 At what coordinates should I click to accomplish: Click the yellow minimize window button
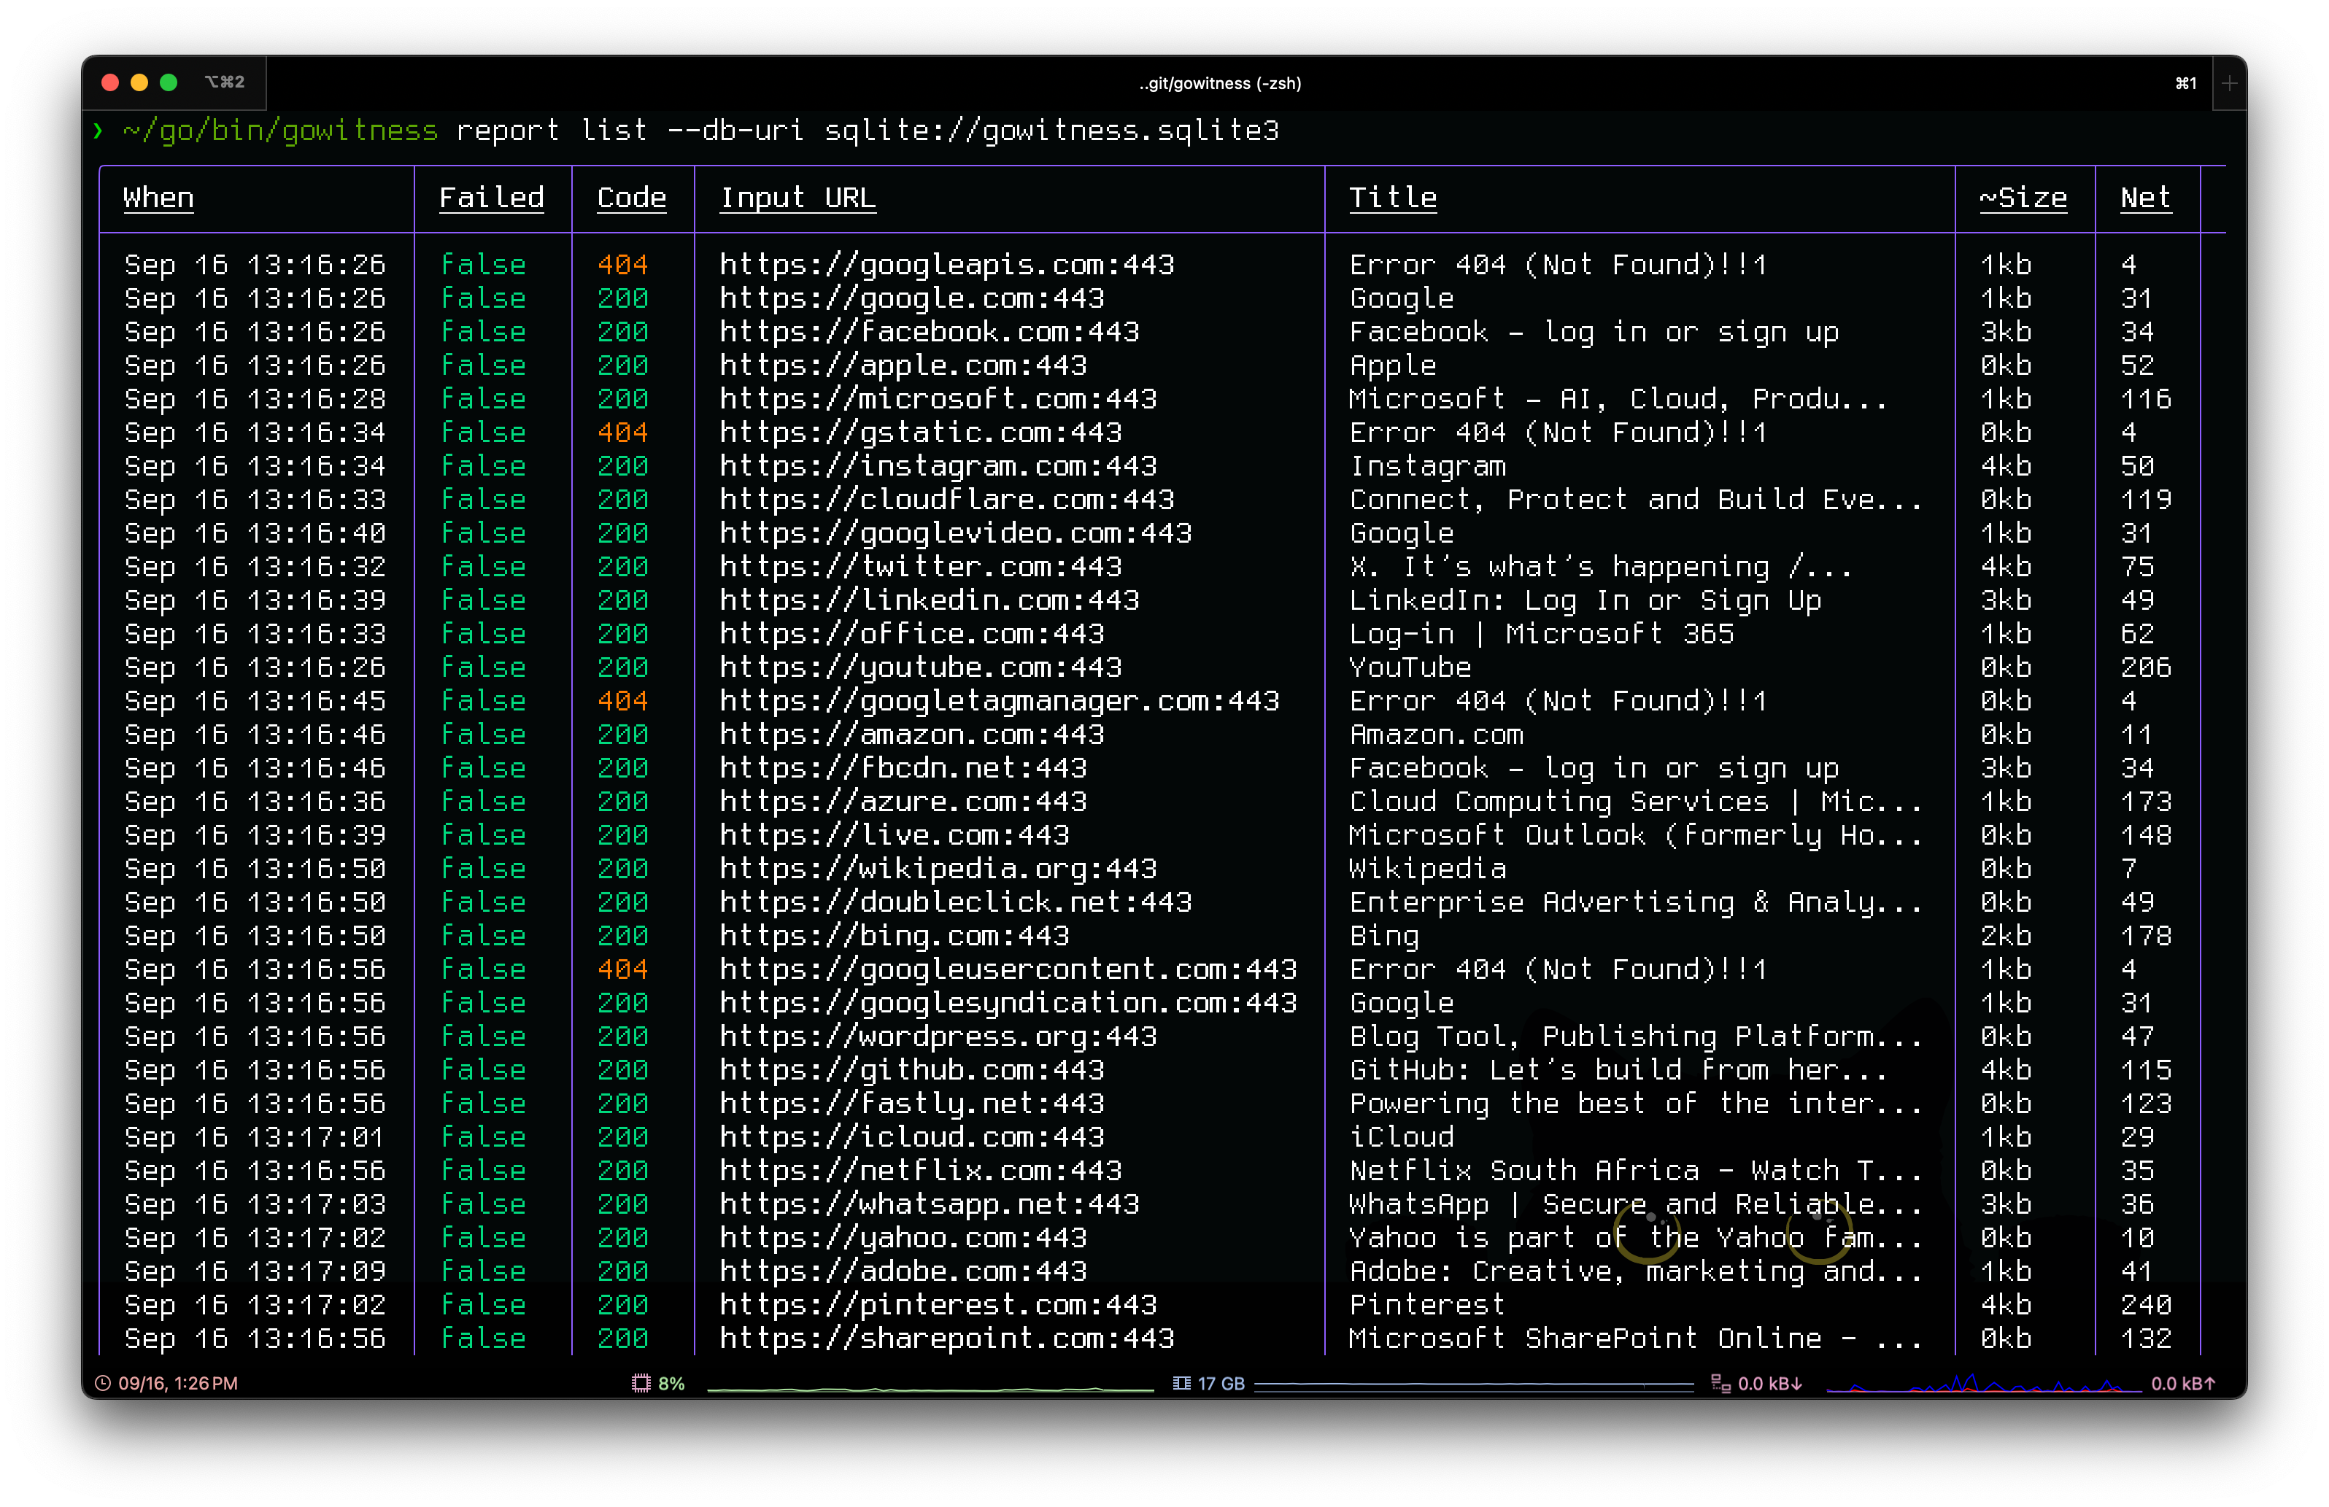click(139, 82)
